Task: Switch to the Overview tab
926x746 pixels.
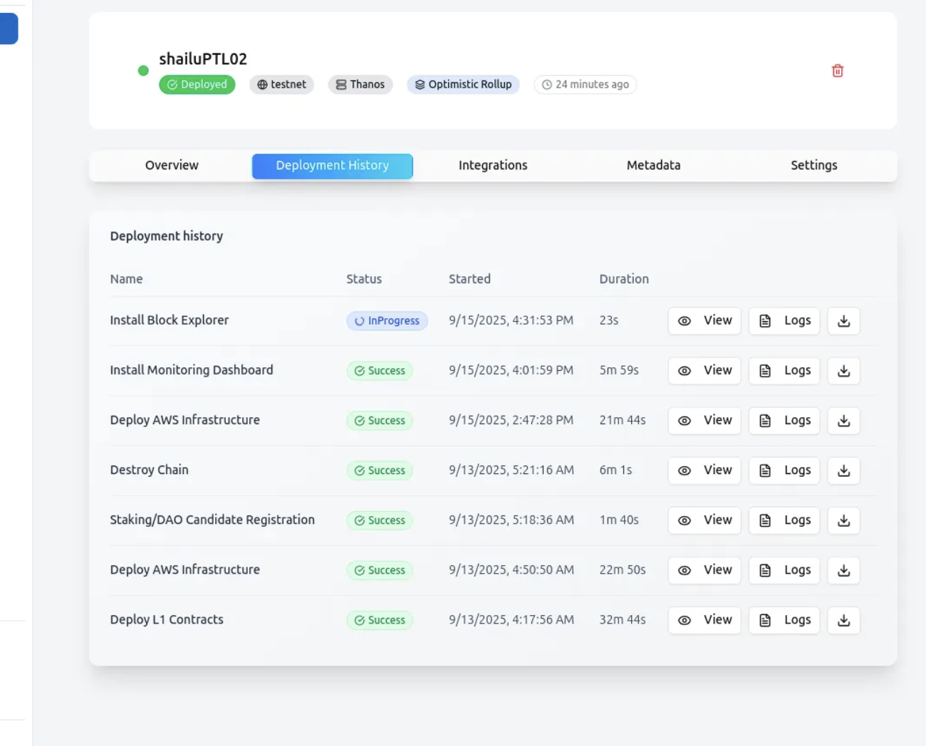Action: [x=172, y=165]
